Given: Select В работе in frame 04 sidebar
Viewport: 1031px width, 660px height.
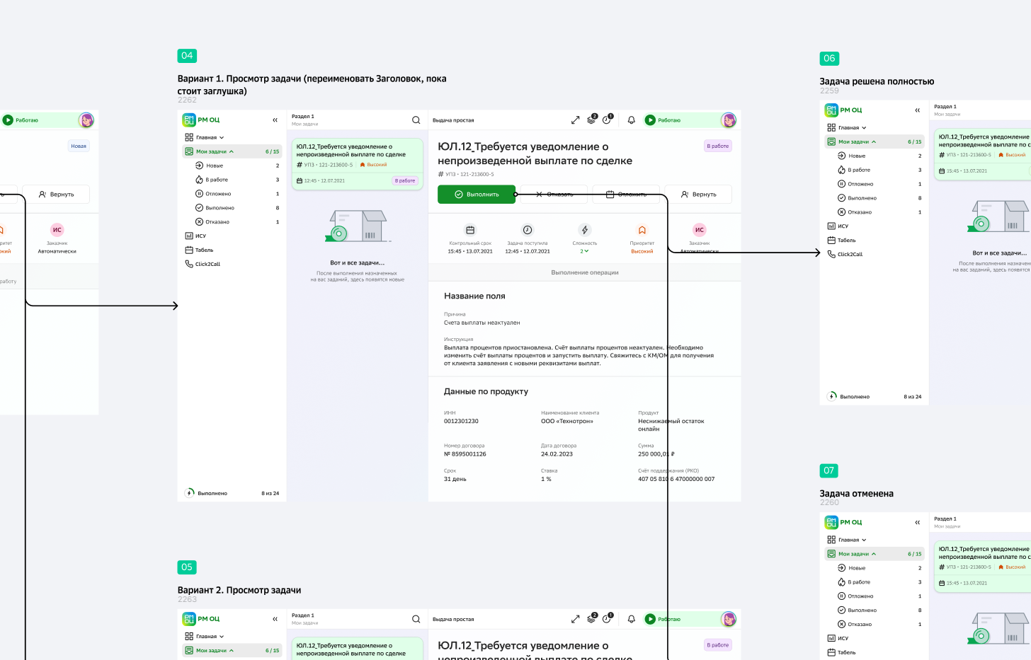Looking at the screenshot, I should pos(217,180).
